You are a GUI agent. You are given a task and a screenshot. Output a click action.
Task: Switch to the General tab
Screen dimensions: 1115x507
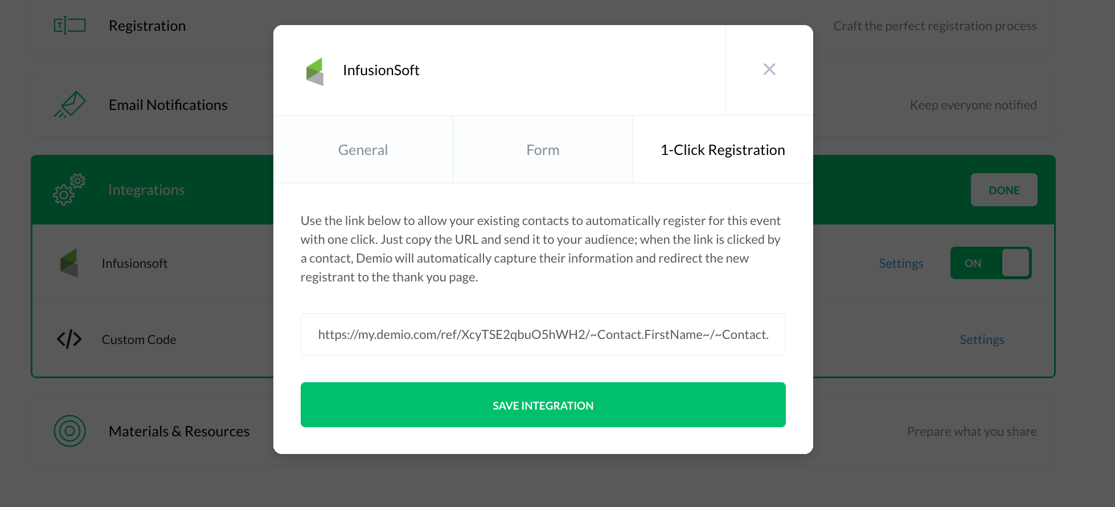point(363,150)
